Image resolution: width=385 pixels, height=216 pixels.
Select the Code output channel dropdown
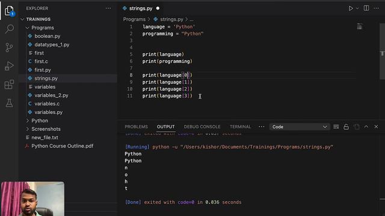click(x=300, y=127)
